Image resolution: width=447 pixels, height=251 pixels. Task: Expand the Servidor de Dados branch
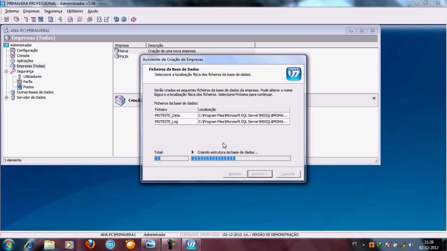6,97
